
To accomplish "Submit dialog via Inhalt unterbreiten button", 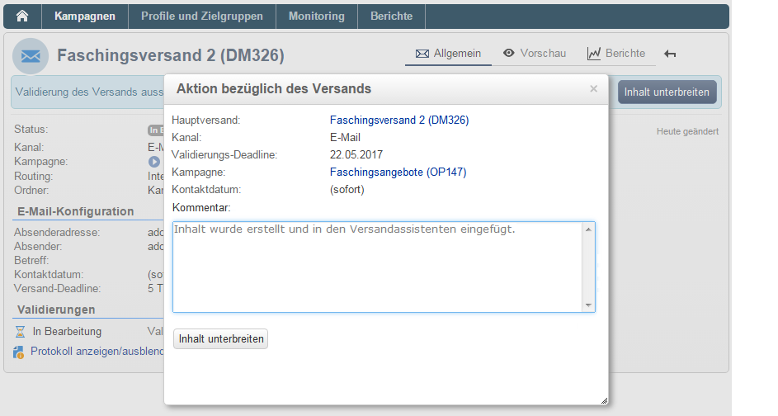I will tap(221, 339).
